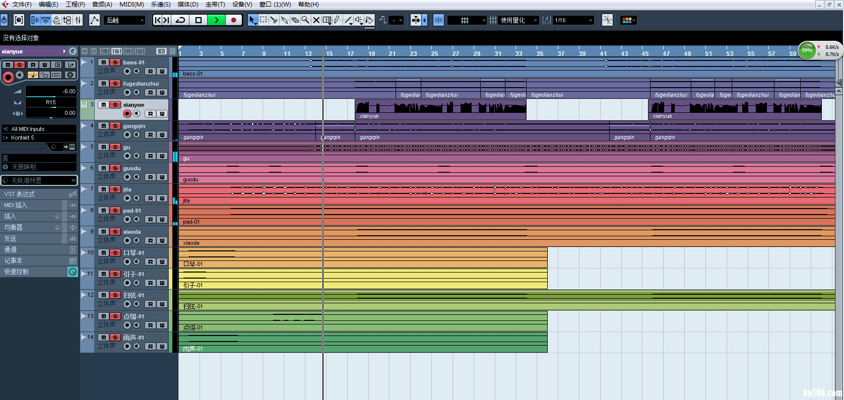Select the Split scissors tool

click(x=274, y=20)
